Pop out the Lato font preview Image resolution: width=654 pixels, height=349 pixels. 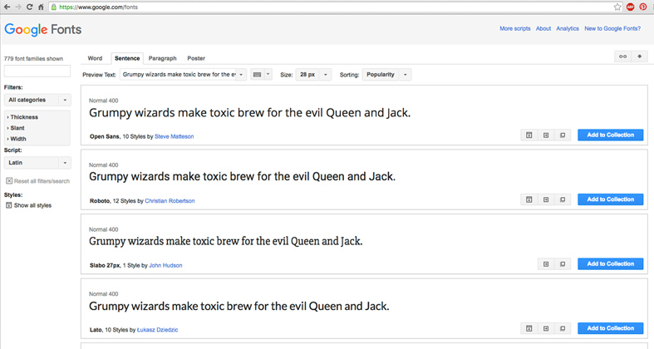pos(563,328)
